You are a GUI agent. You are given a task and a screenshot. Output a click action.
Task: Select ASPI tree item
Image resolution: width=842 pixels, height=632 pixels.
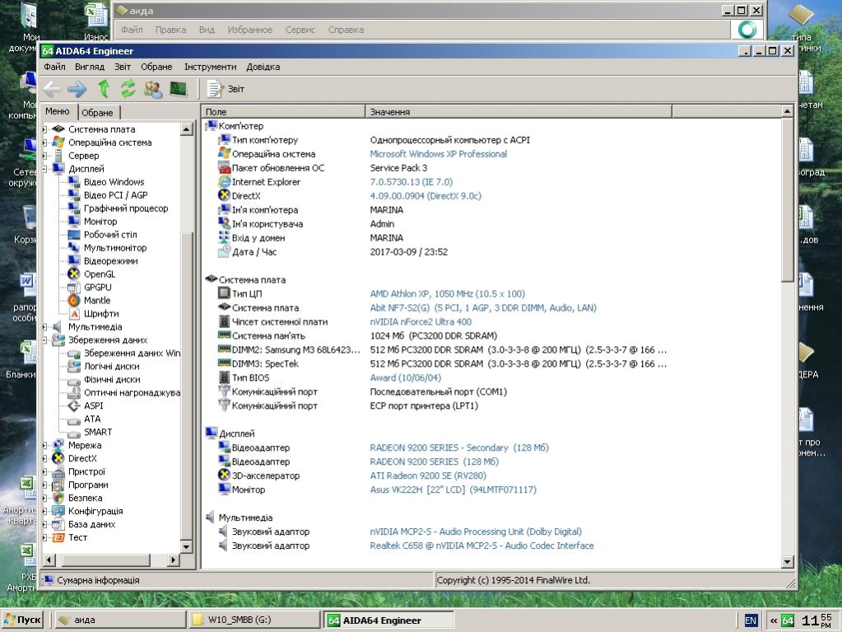[x=94, y=405]
